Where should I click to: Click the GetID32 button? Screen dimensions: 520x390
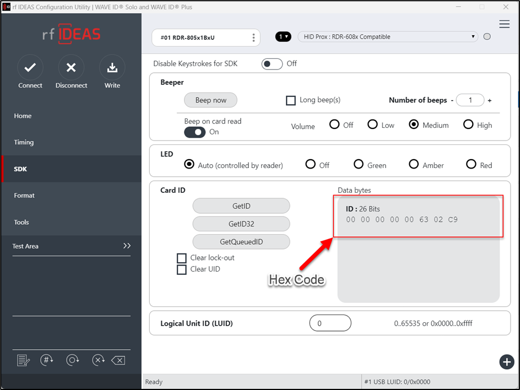pos(241,224)
